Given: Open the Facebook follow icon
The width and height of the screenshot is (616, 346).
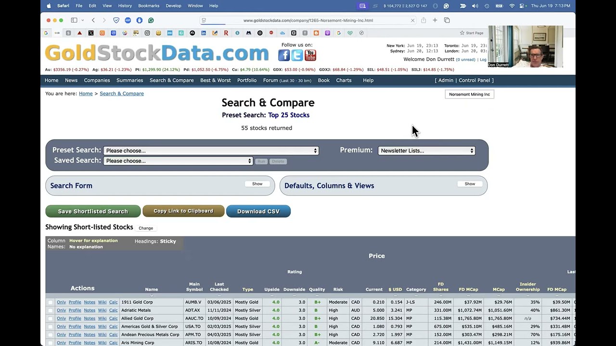Looking at the screenshot, I should [284, 55].
